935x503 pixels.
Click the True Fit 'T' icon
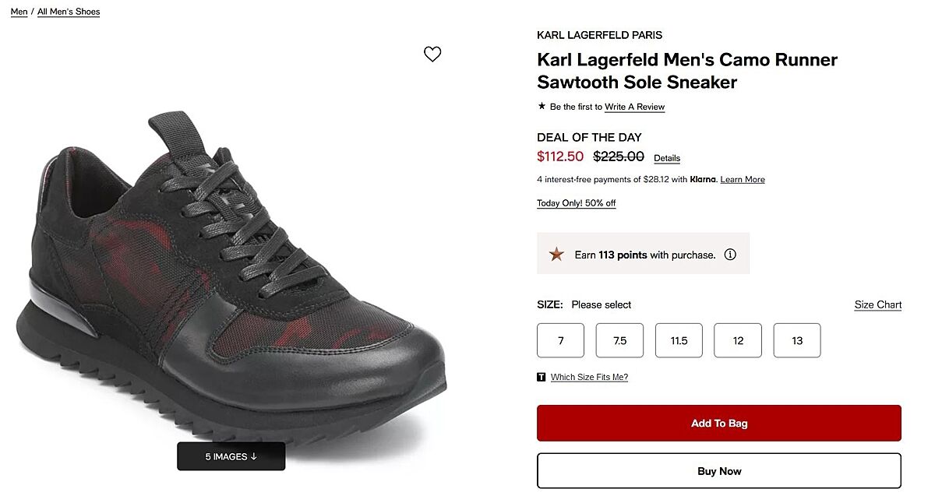pos(542,377)
